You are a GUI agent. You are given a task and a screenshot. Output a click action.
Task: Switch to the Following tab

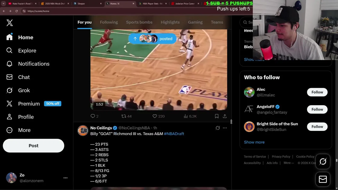pos(109,22)
